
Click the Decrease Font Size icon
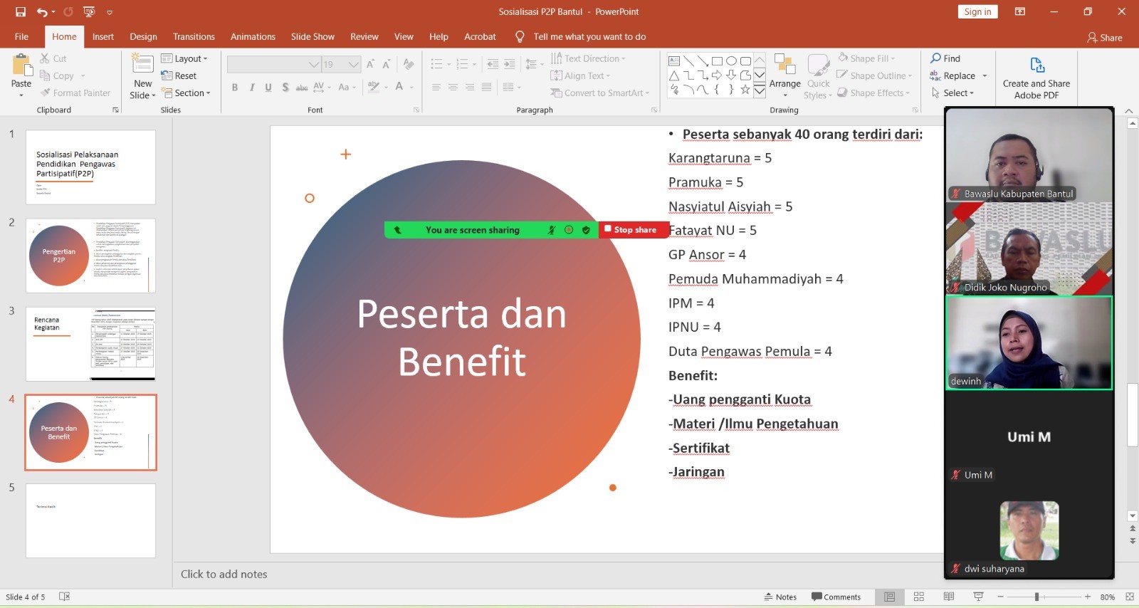point(387,65)
